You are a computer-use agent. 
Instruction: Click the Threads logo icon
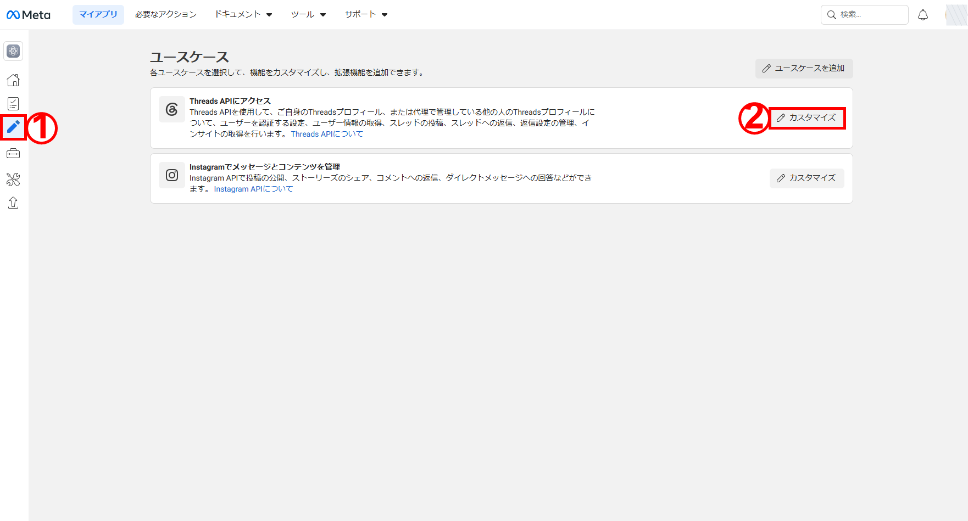click(x=172, y=110)
